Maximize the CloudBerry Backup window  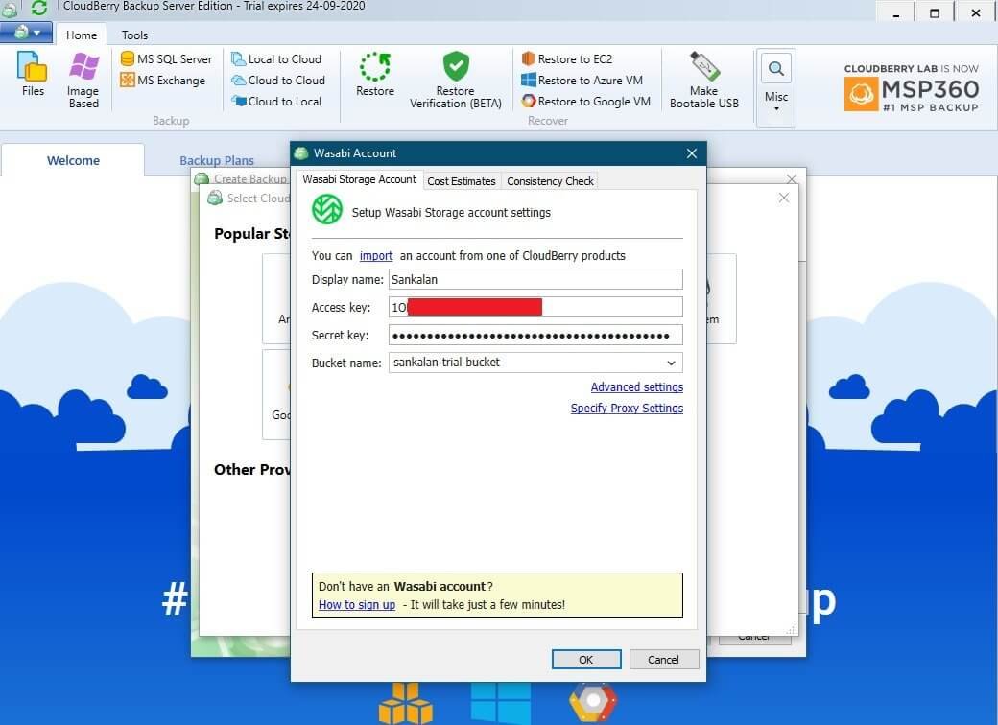[x=935, y=12]
